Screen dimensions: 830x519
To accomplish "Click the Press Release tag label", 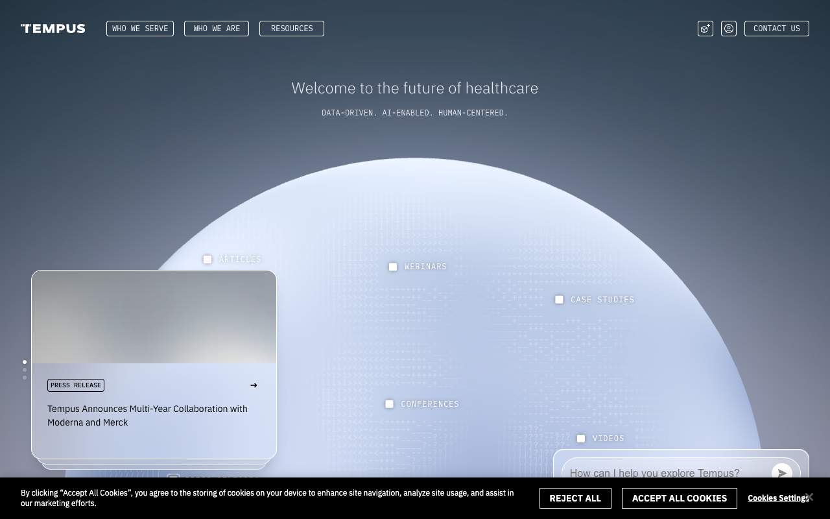I will [76, 385].
